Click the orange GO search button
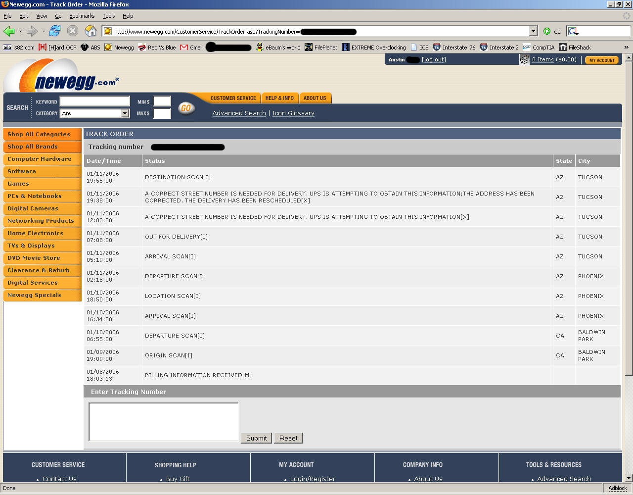633x495 pixels. [x=186, y=108]
